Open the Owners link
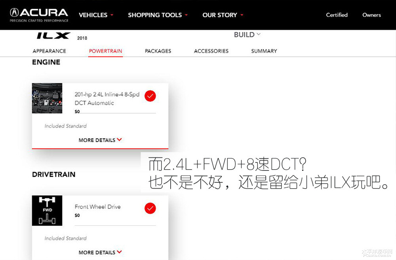Screen dimensions: 396x260 point(371,15)
